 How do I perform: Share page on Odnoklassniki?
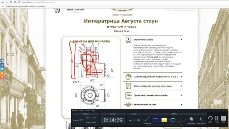(2, 73)
